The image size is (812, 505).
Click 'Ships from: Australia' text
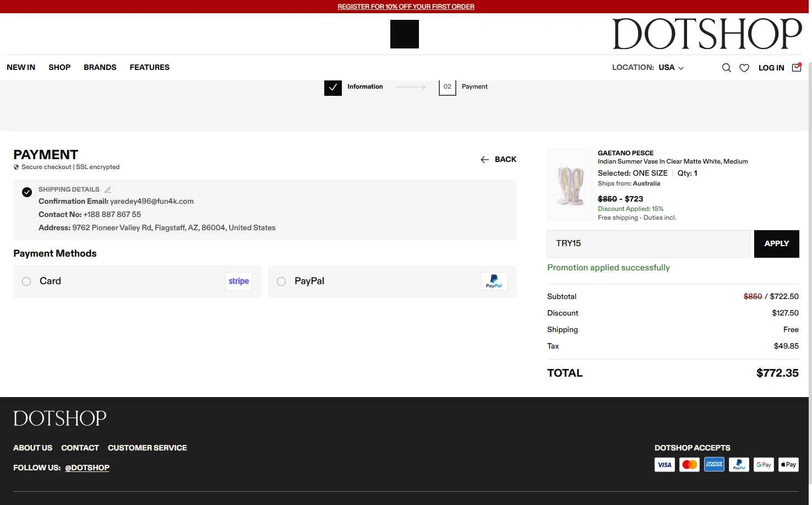629,183
